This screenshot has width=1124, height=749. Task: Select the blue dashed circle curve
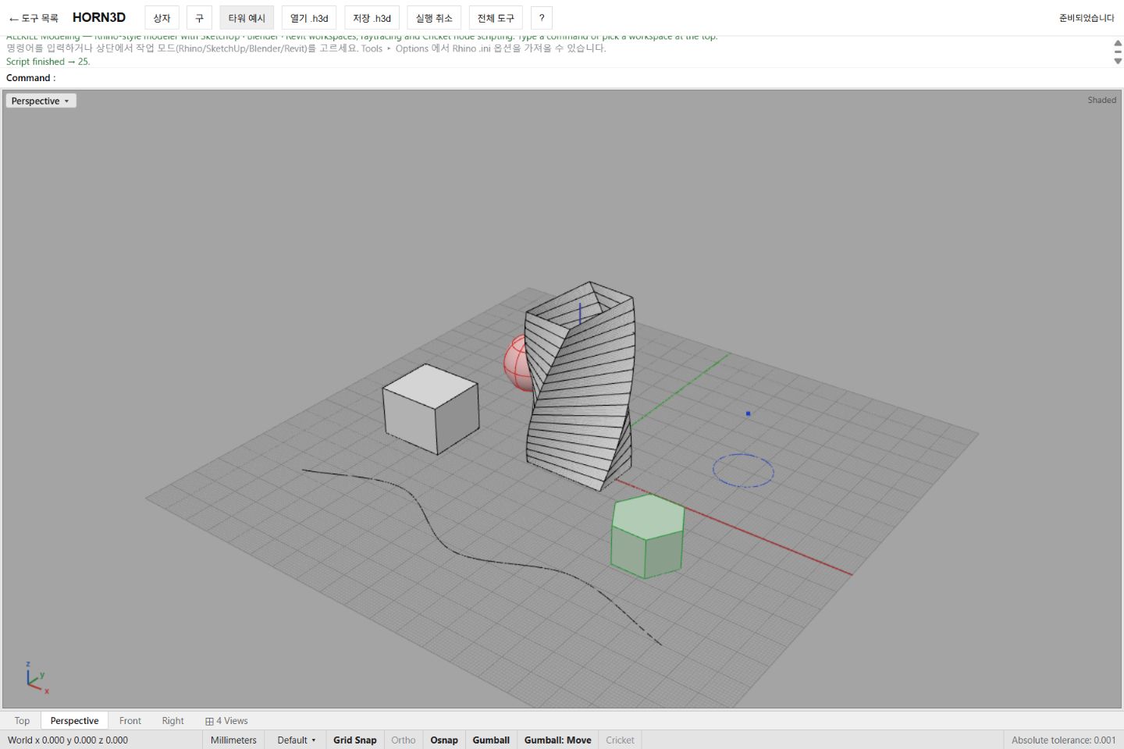[743, 470]
